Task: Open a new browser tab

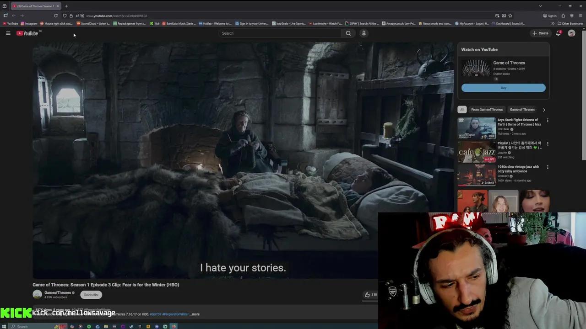Action: (66, 6)
